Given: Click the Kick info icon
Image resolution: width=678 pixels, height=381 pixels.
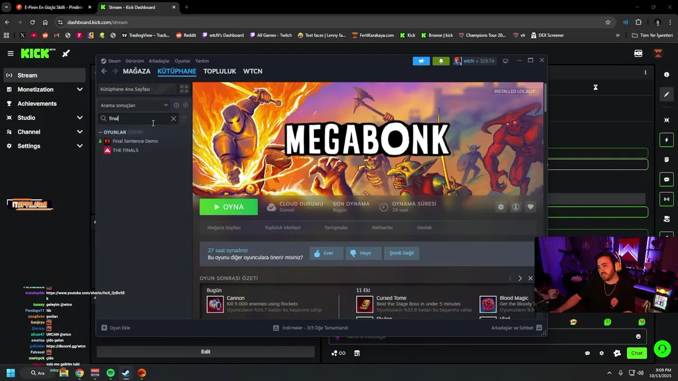Looking at the screenshot, I should (666, 75).
